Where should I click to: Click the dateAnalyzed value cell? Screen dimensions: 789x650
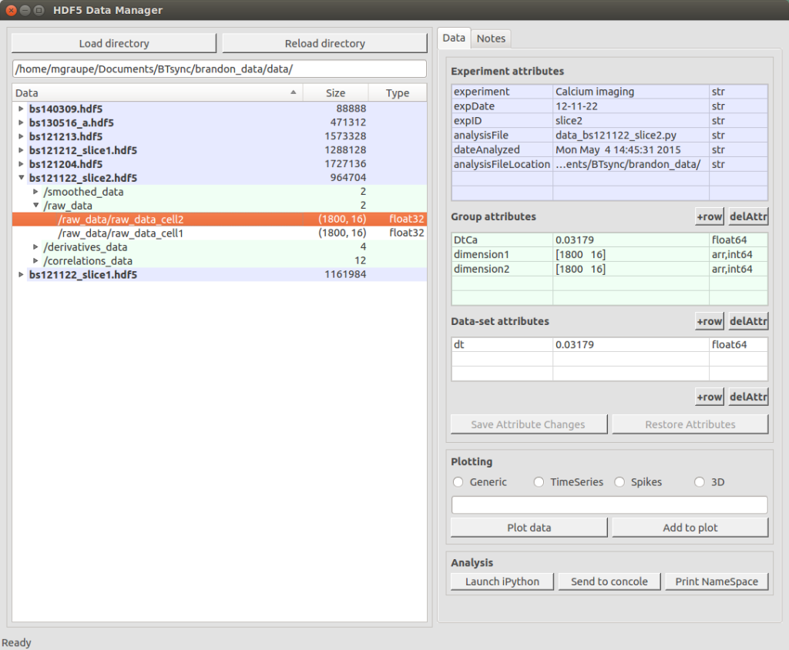(631, 150)
